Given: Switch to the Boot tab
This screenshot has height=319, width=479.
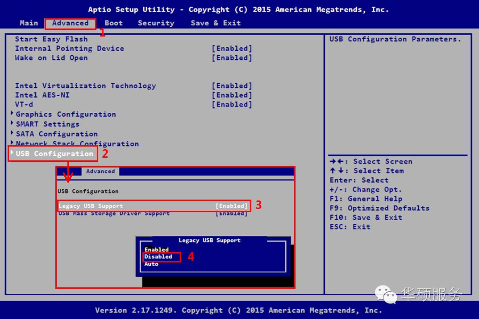Looking at the screenshot, I should (114, 23).
